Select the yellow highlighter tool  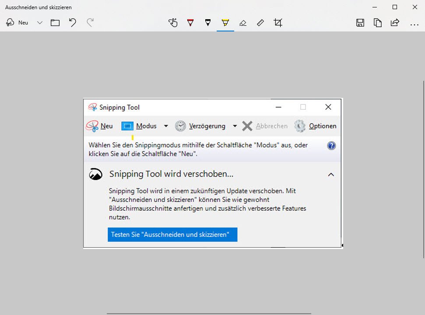(x=225, y=23)
